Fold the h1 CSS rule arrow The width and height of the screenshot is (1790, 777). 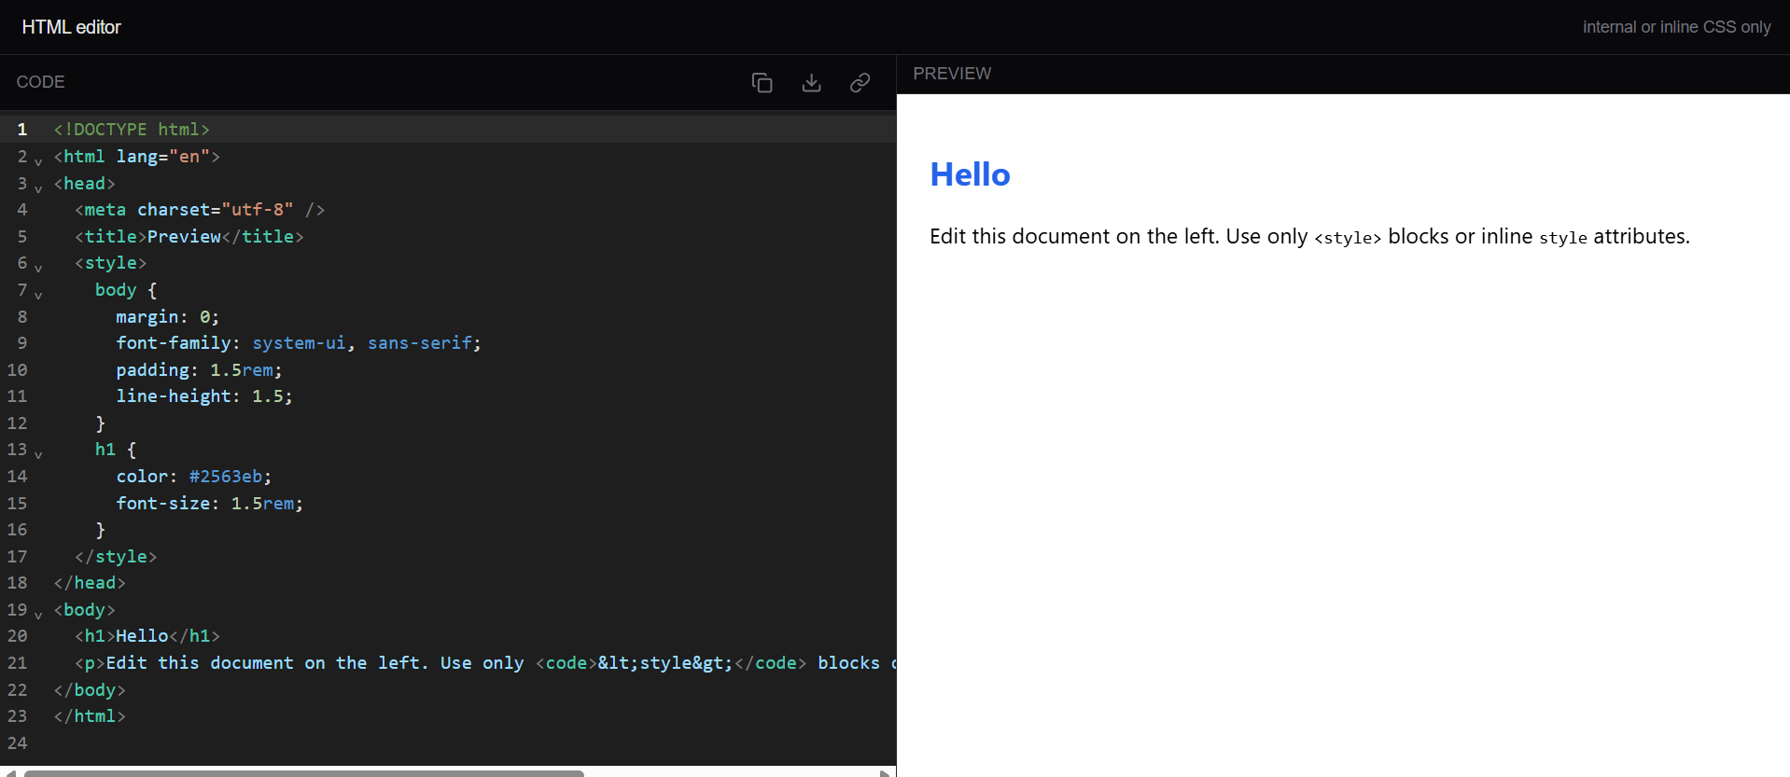[38, 454]
